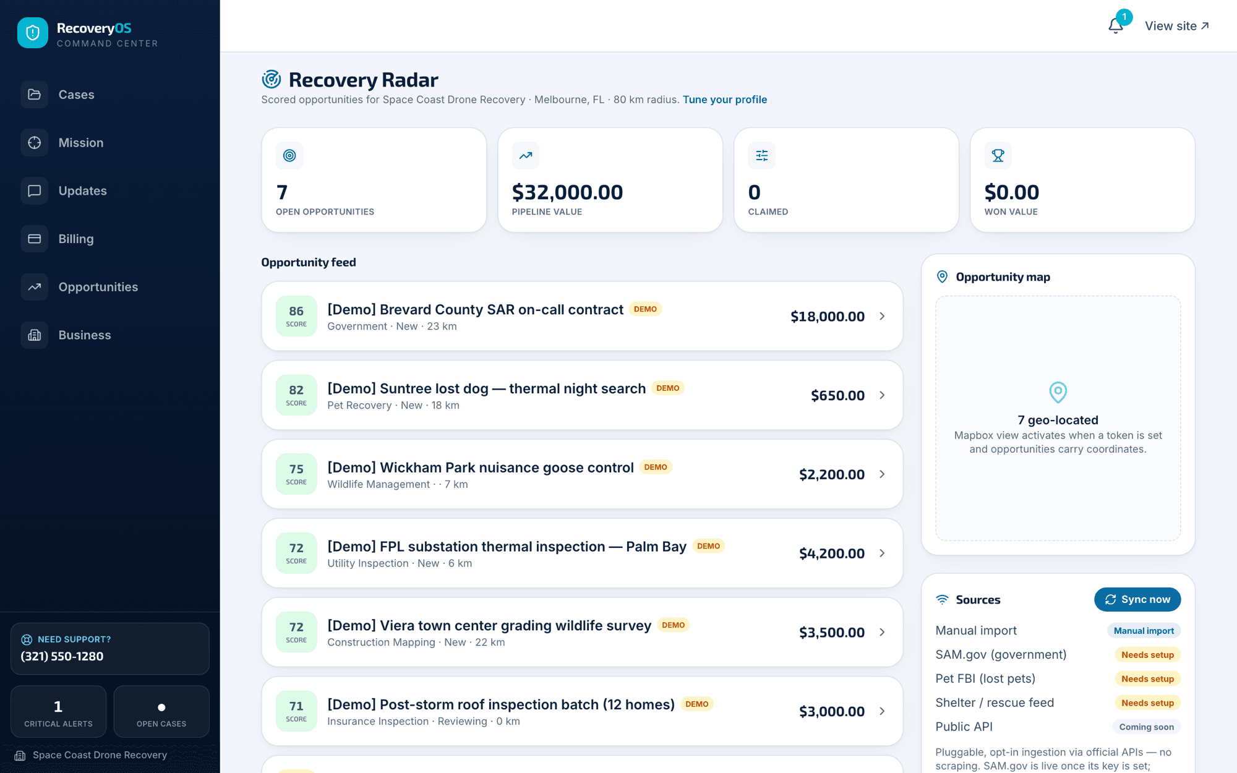Expand the Viera town center survey chevron
Image resolution: width=1237 pixels, height=773 pixels.
[882, 632]
